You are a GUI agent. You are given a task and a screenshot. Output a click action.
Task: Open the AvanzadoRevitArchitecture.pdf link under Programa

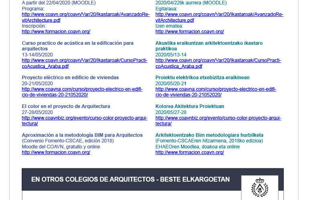[86, 17]
